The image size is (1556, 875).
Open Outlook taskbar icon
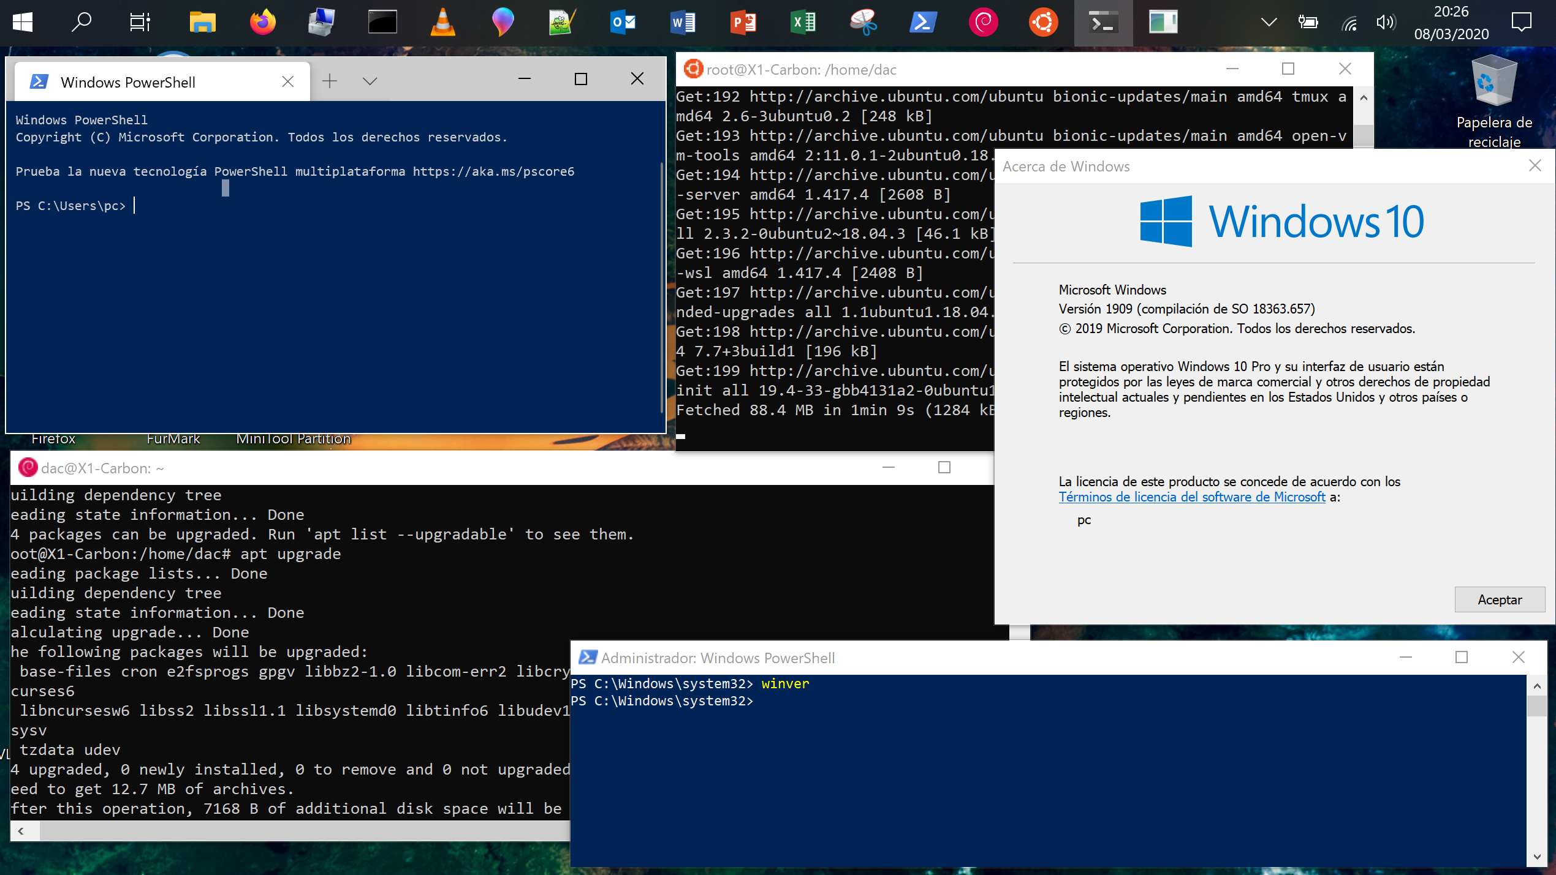coord(623,23)
